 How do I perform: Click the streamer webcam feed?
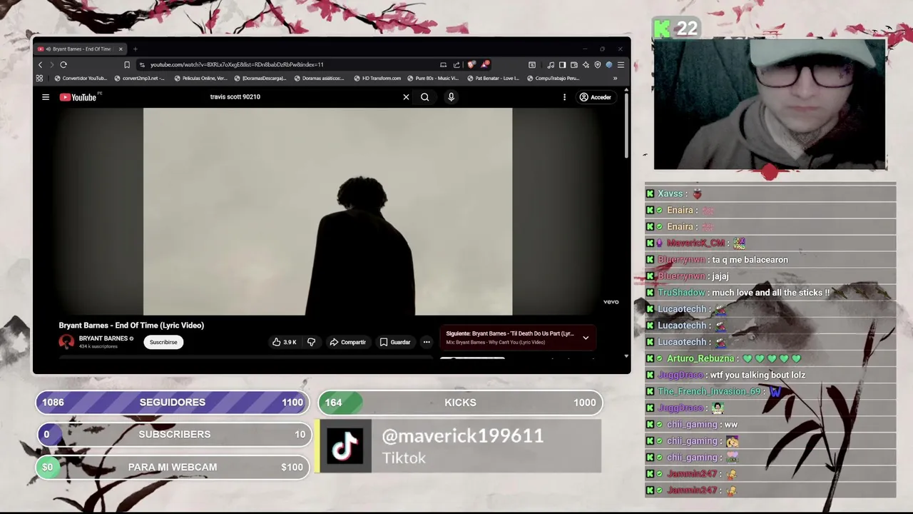770,105
